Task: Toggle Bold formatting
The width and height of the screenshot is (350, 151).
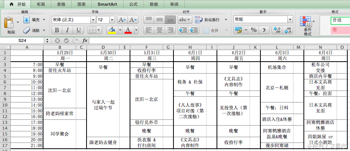Action: click(57, 30)
